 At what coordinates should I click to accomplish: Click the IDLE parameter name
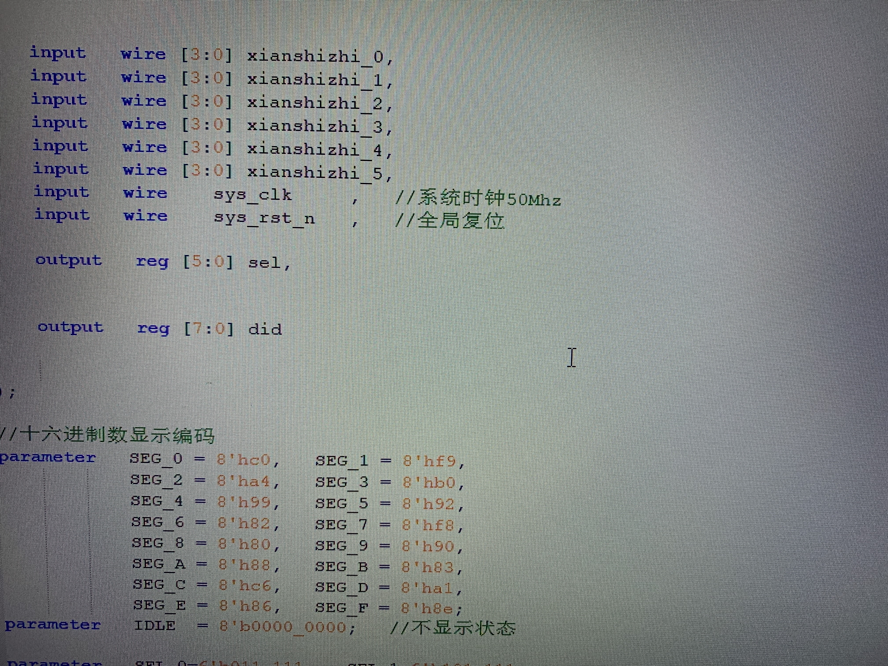154,626
